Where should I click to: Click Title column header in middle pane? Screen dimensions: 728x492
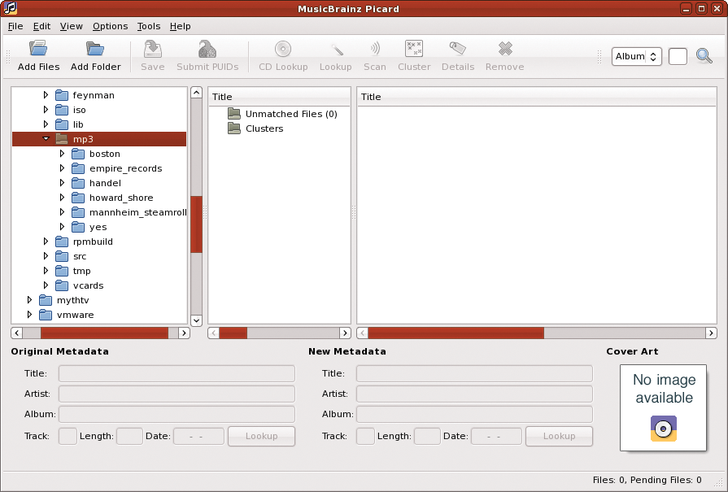coord(279,97)
